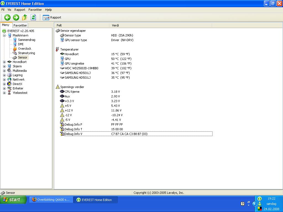Click the Temperaturer thermometer icon

coord(57,49)
